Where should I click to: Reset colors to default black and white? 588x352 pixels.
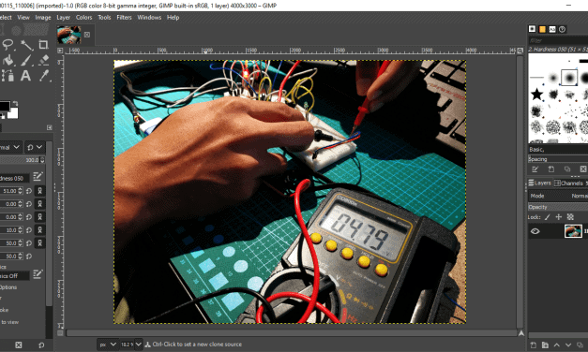pyautogui.click(x=2, y=116)
